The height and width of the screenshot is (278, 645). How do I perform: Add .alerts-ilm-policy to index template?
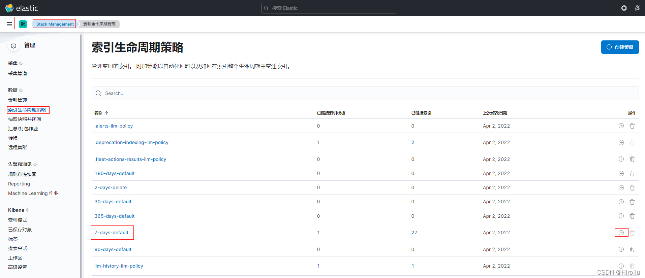(621, 126)
